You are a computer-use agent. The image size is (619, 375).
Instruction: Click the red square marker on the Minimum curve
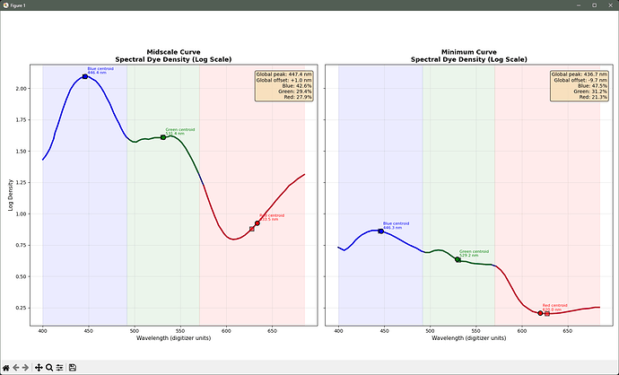tap(547, 314)
